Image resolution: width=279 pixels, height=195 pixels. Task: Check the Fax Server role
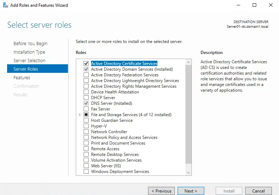[x=86, y=109]
